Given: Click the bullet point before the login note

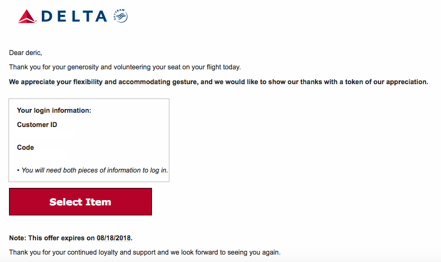Looking at the screenshot, I should [x=19, y=170].
